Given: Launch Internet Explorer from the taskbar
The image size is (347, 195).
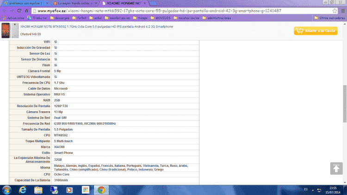Looking at the screenshot, I should click(23, 190).
